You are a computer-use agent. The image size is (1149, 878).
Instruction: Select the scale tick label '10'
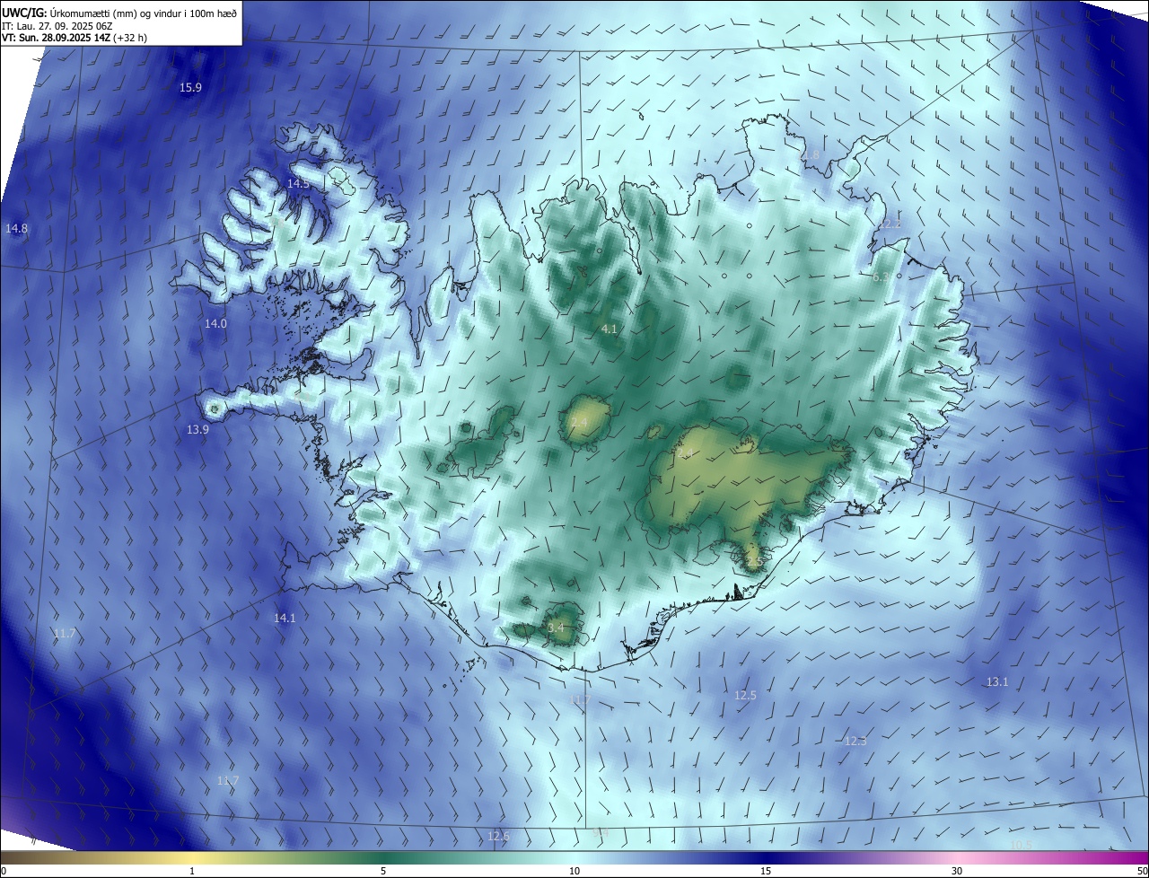(574, 872)
